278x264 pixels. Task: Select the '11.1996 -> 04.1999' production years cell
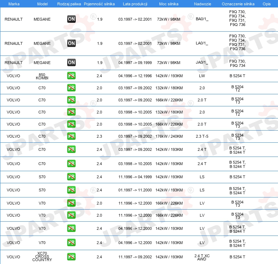point(135,177)
